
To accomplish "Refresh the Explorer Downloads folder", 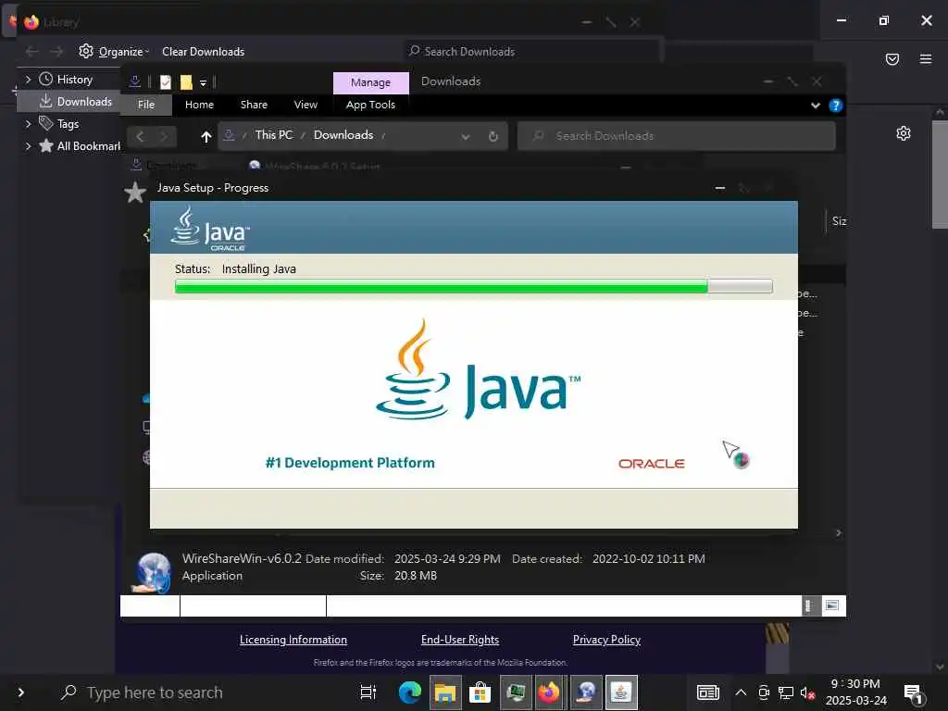I will (493, 137).
